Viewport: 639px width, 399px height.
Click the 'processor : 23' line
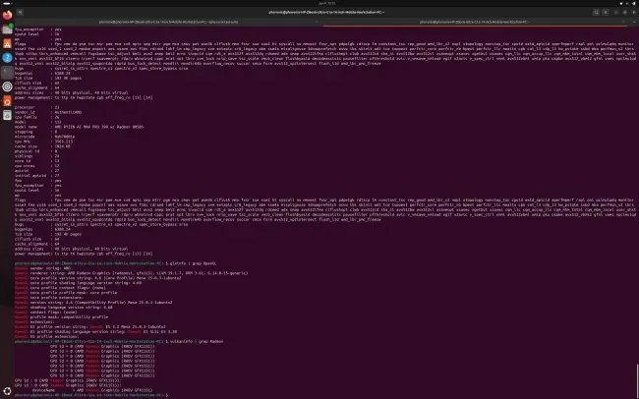37,107
